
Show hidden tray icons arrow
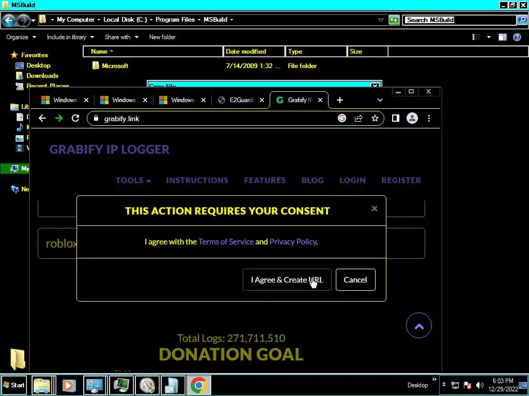(x=444, y=385)
